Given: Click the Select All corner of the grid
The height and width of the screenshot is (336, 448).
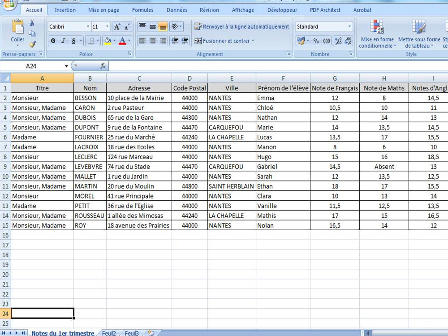Looking at the screenshot, I should point(5,78).
